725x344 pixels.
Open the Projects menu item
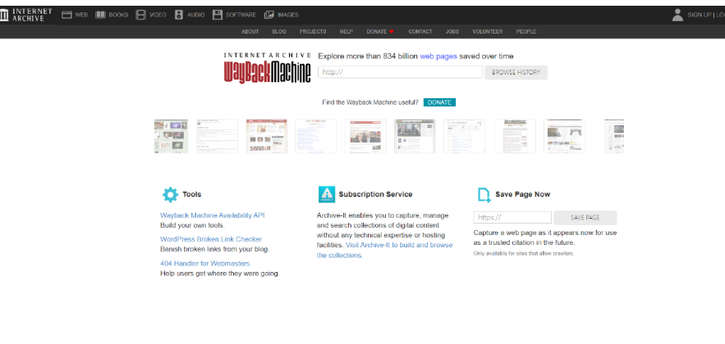click(x=313, y=31)
